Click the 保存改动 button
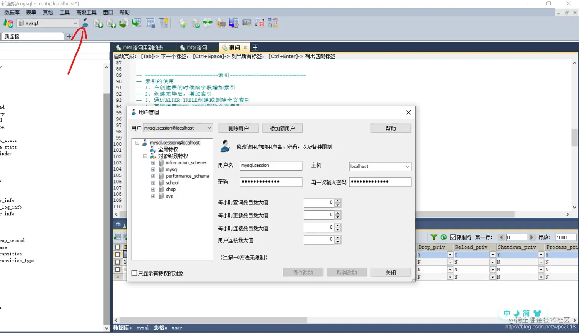The width and height of the screenshot is (579, 333). 303,273
